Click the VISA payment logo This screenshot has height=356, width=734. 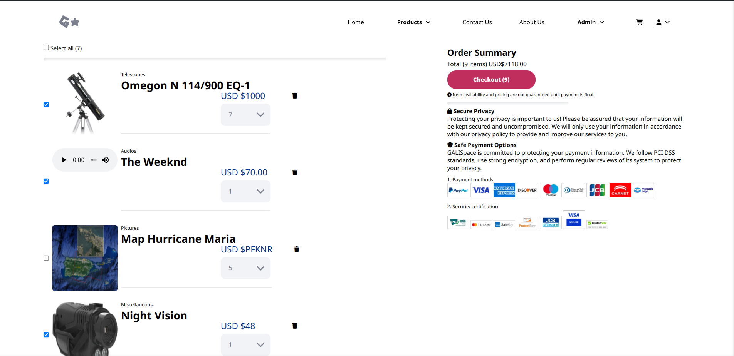click(481, 190)
